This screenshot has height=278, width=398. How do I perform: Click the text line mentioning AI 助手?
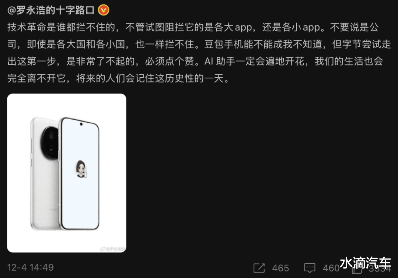293,61
